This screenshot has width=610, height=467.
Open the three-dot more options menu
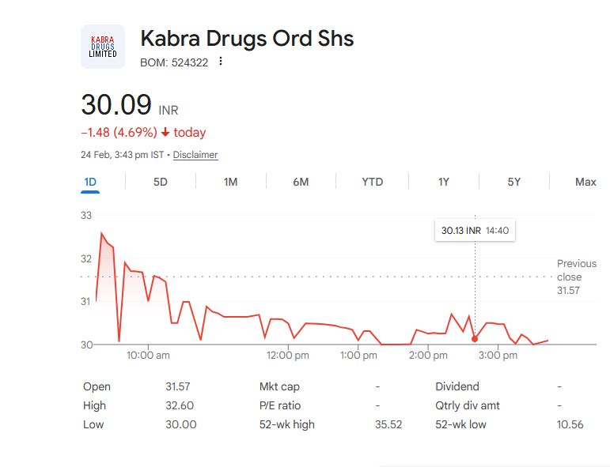click(221, 62)
